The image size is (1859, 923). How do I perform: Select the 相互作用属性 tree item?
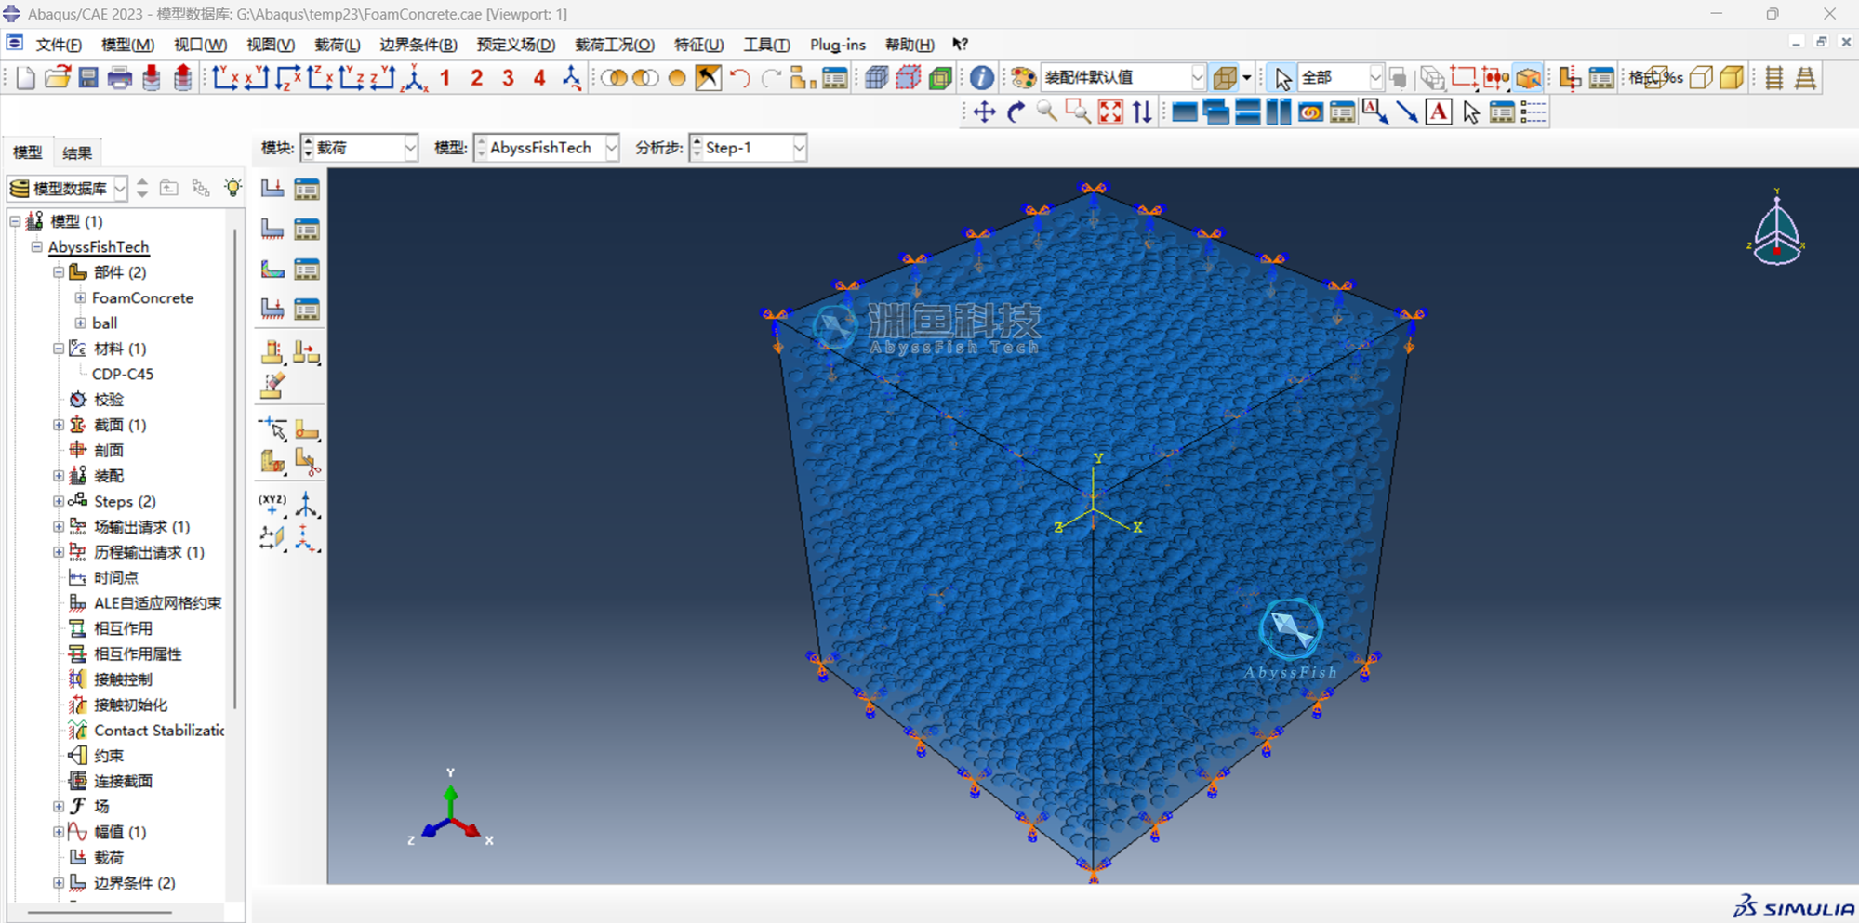[138, 654]
